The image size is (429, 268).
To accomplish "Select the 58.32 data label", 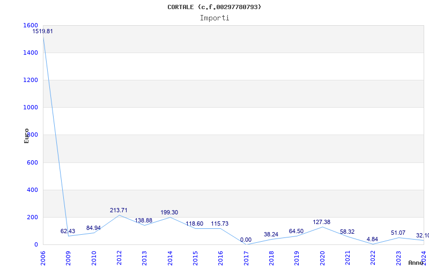I will [x=347, y=232].
